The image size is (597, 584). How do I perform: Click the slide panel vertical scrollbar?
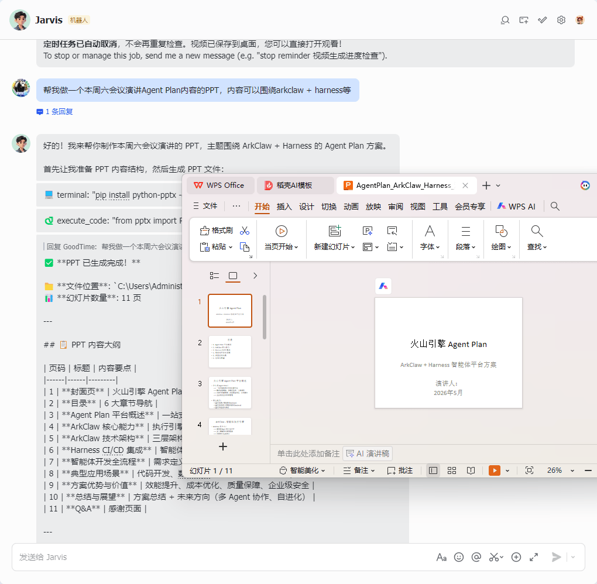coord(264,317)
